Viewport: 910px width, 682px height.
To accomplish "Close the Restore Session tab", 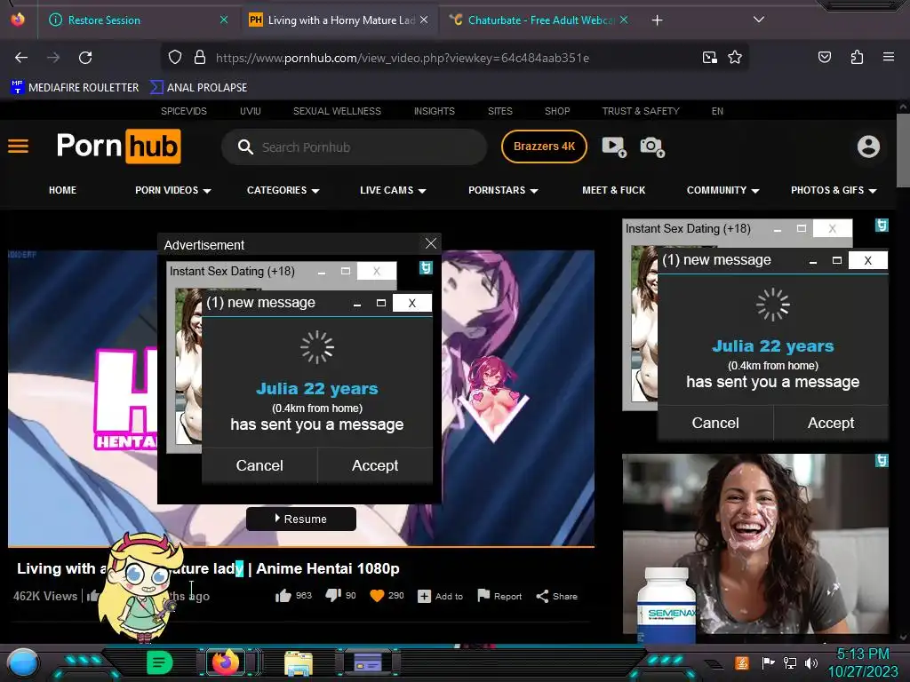I will [224, 20].
